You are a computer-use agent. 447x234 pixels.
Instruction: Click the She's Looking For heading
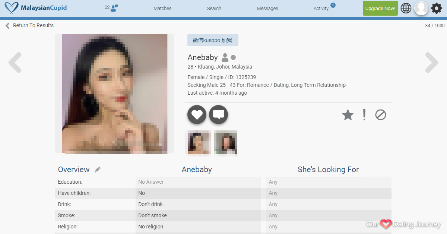328,170
